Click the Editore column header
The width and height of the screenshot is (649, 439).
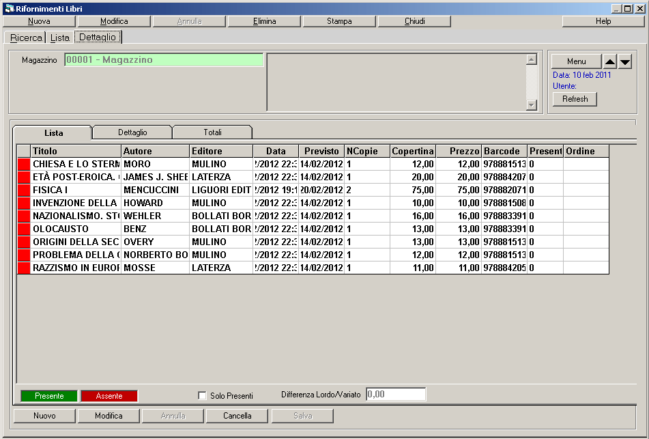tap(221, 151)
